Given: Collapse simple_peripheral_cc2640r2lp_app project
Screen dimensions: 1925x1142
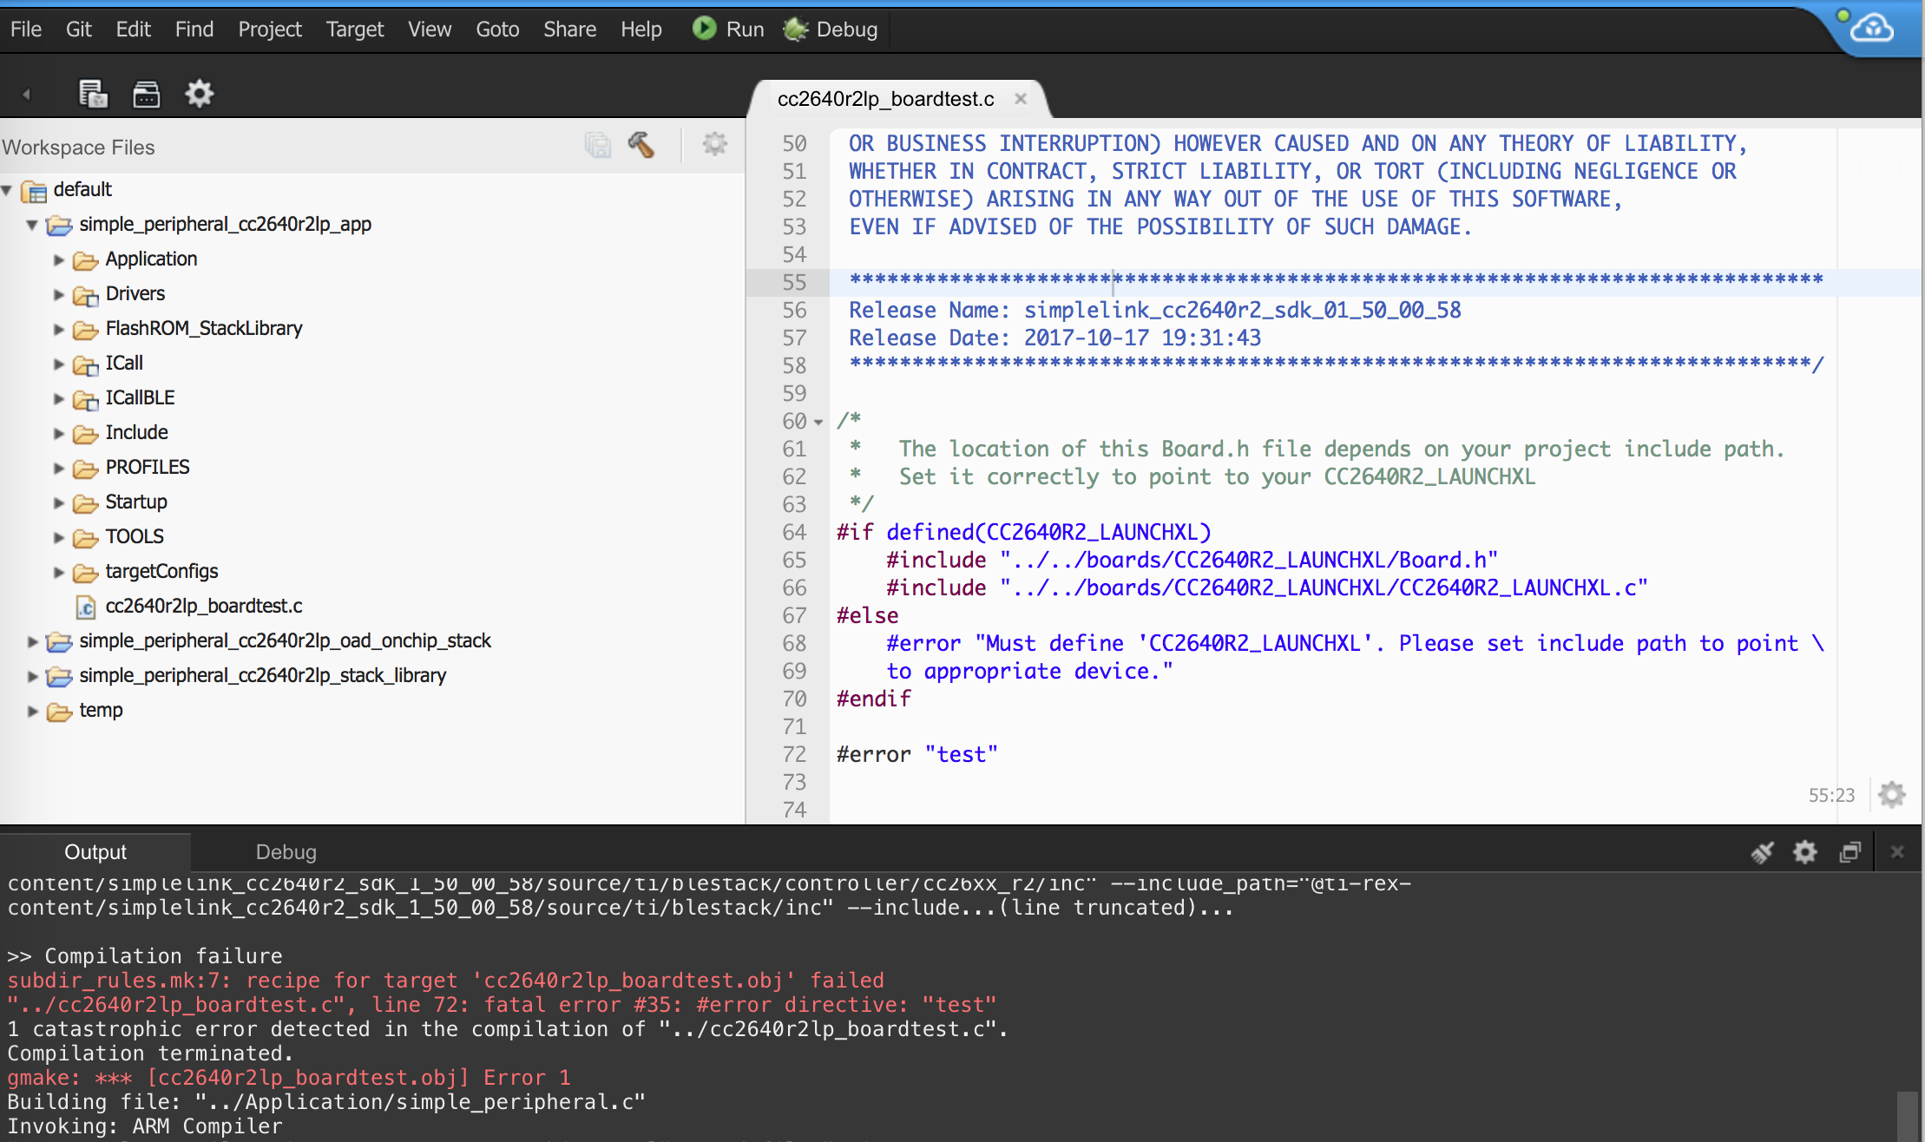Looking at the screenshot, I should click(x=32, y=225).
